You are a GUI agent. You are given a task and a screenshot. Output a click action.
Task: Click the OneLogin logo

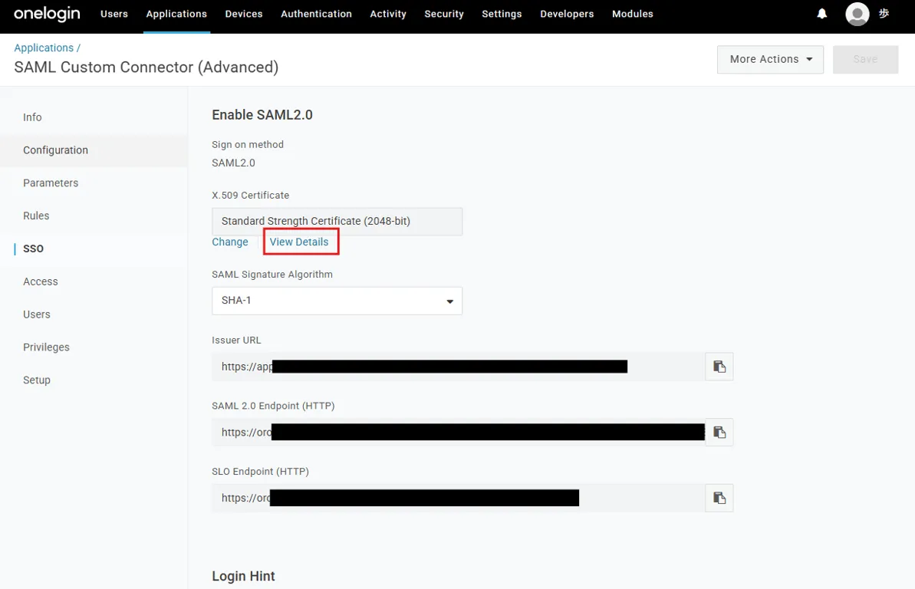click(47, 14)
